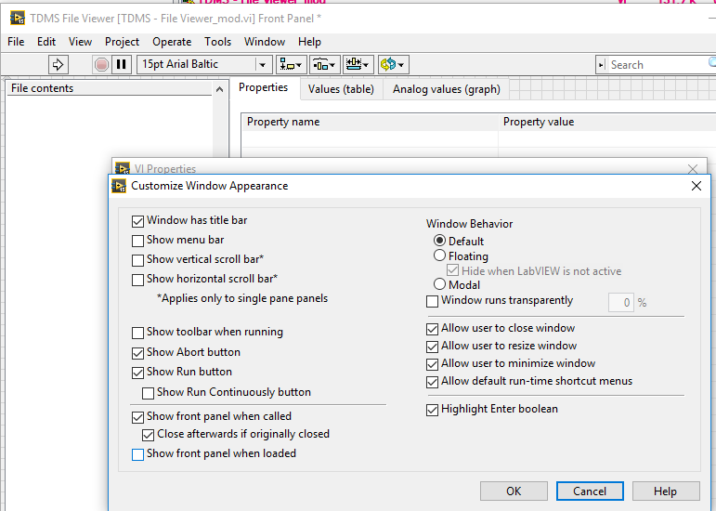This screenshot has width=716, height=511.
Task: Uncheck Highlight Enter boolean
Action: pyautogui.click(x=432, y=410)
